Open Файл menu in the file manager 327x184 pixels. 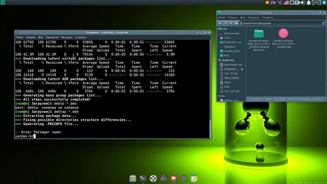(221, 18)
